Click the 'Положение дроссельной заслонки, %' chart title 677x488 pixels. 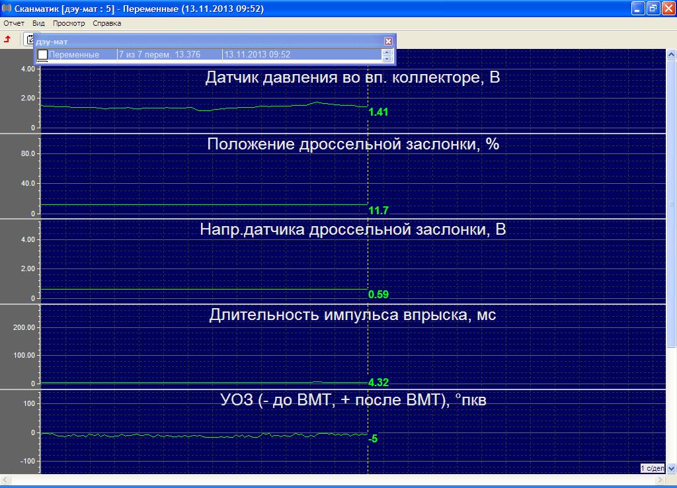coord(353,143)
